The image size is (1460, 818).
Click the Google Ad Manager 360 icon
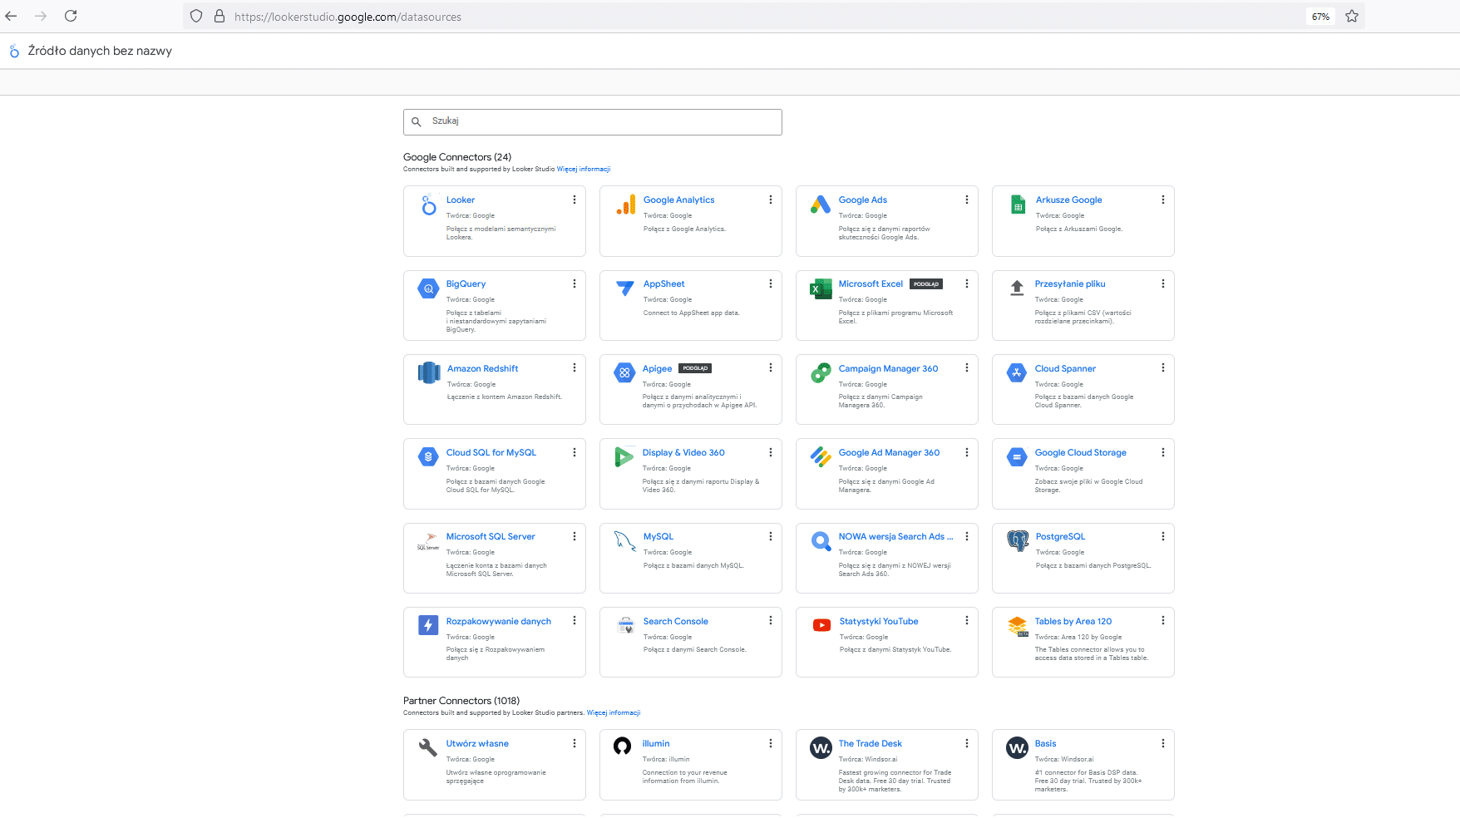click(x=821, y=457)
